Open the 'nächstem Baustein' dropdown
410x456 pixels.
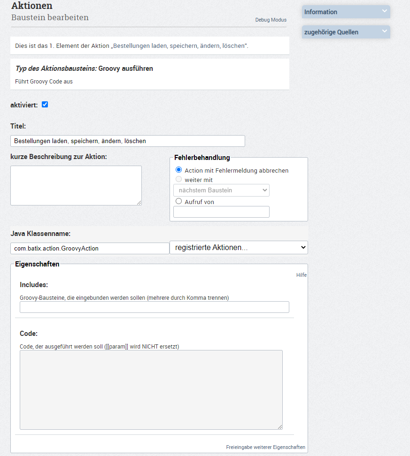(221, 190)
